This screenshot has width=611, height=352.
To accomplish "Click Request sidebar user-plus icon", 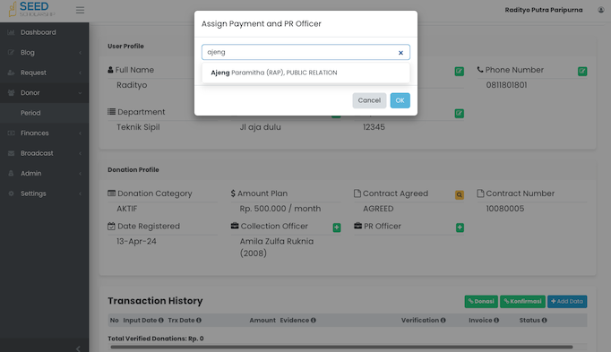I will point(11,73).
